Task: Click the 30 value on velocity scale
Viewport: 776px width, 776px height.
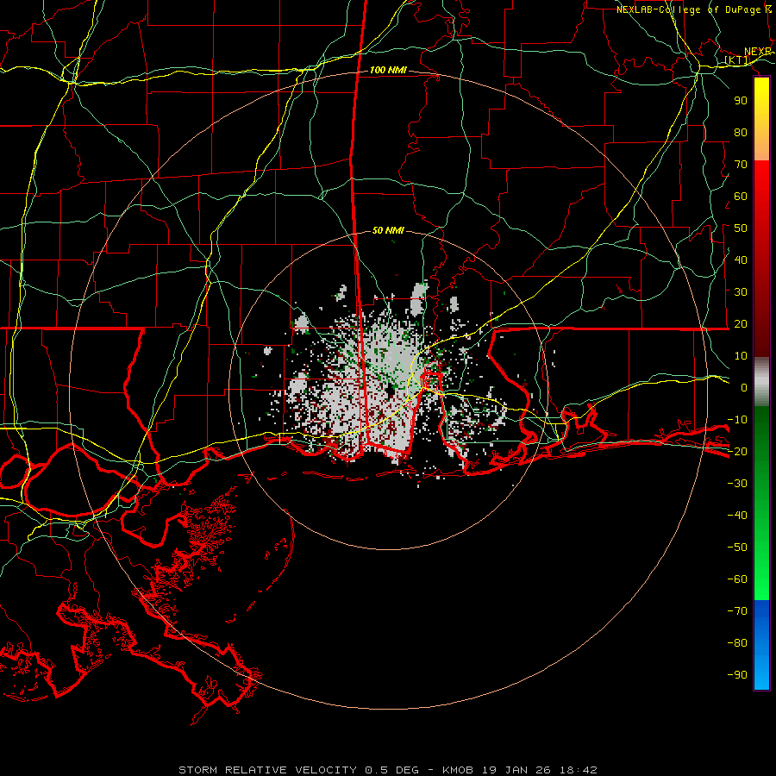Action: tap(741, 292)
